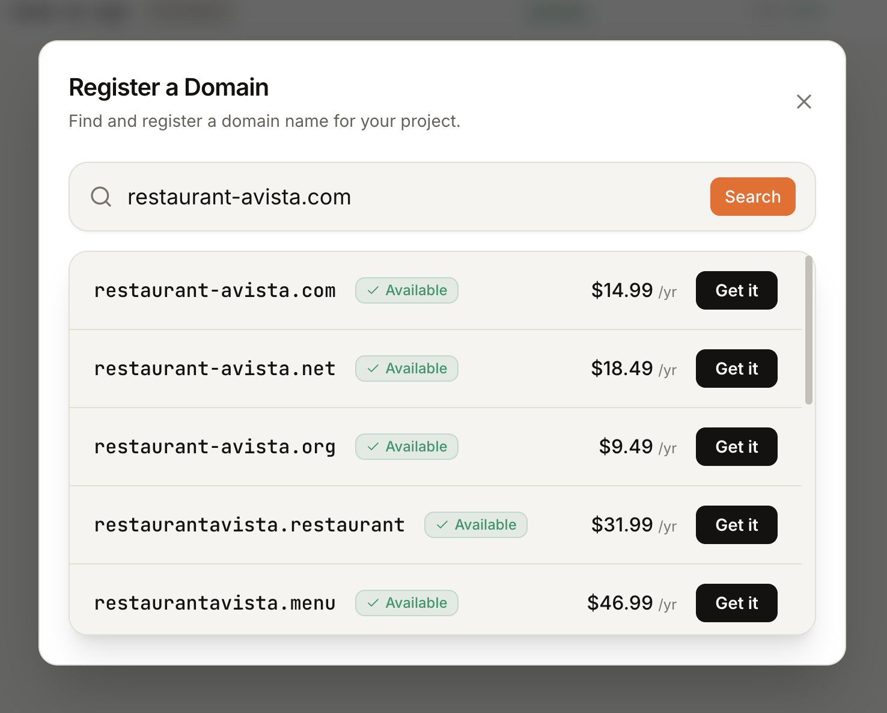Click the Available badge on restaurantavista.menu
887x713 pixels.
click(x=407, y=603)
